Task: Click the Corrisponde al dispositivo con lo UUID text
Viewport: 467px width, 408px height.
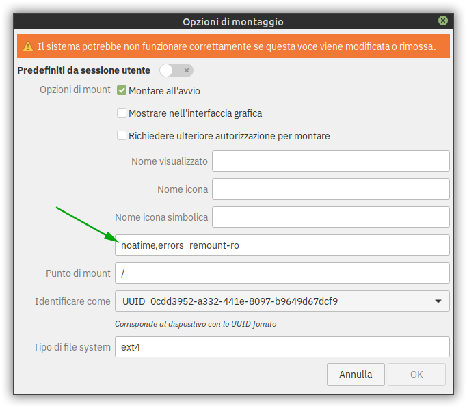Action: [x=196, y=324]
